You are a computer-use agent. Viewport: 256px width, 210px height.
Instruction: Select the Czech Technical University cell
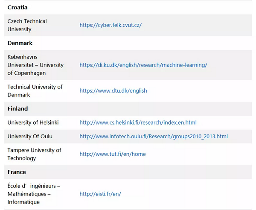click(x=27, y=25)
